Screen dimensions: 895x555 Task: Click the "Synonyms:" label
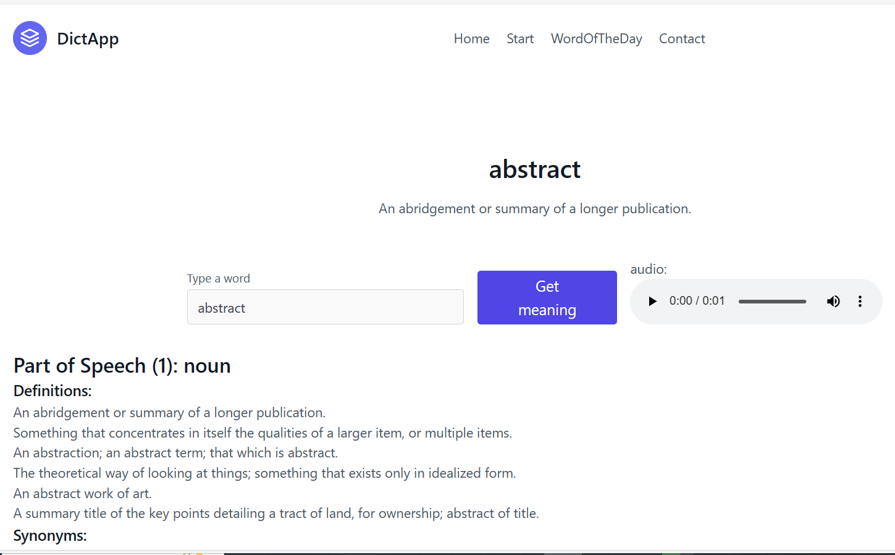(50, 536)
